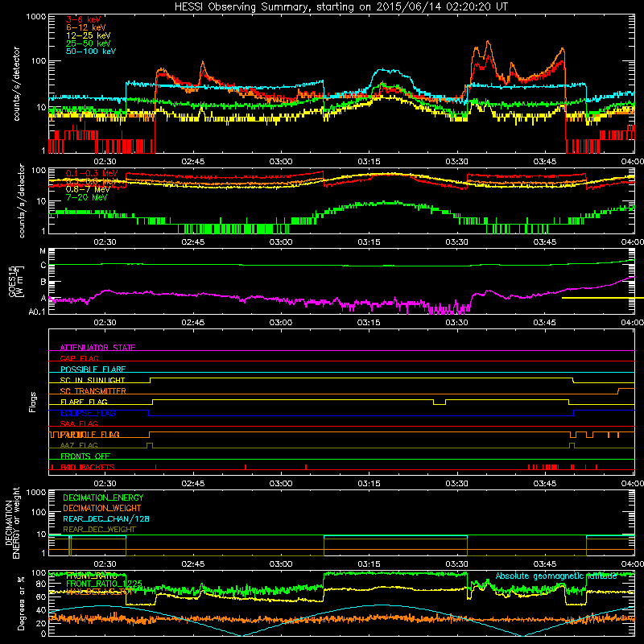The width and height of the screenshot is (644, 644).
Task: Select the M class tick label
Action: [x=43, y=251]
